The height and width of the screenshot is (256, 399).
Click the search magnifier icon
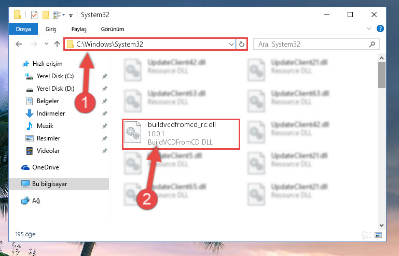point(372,44)
